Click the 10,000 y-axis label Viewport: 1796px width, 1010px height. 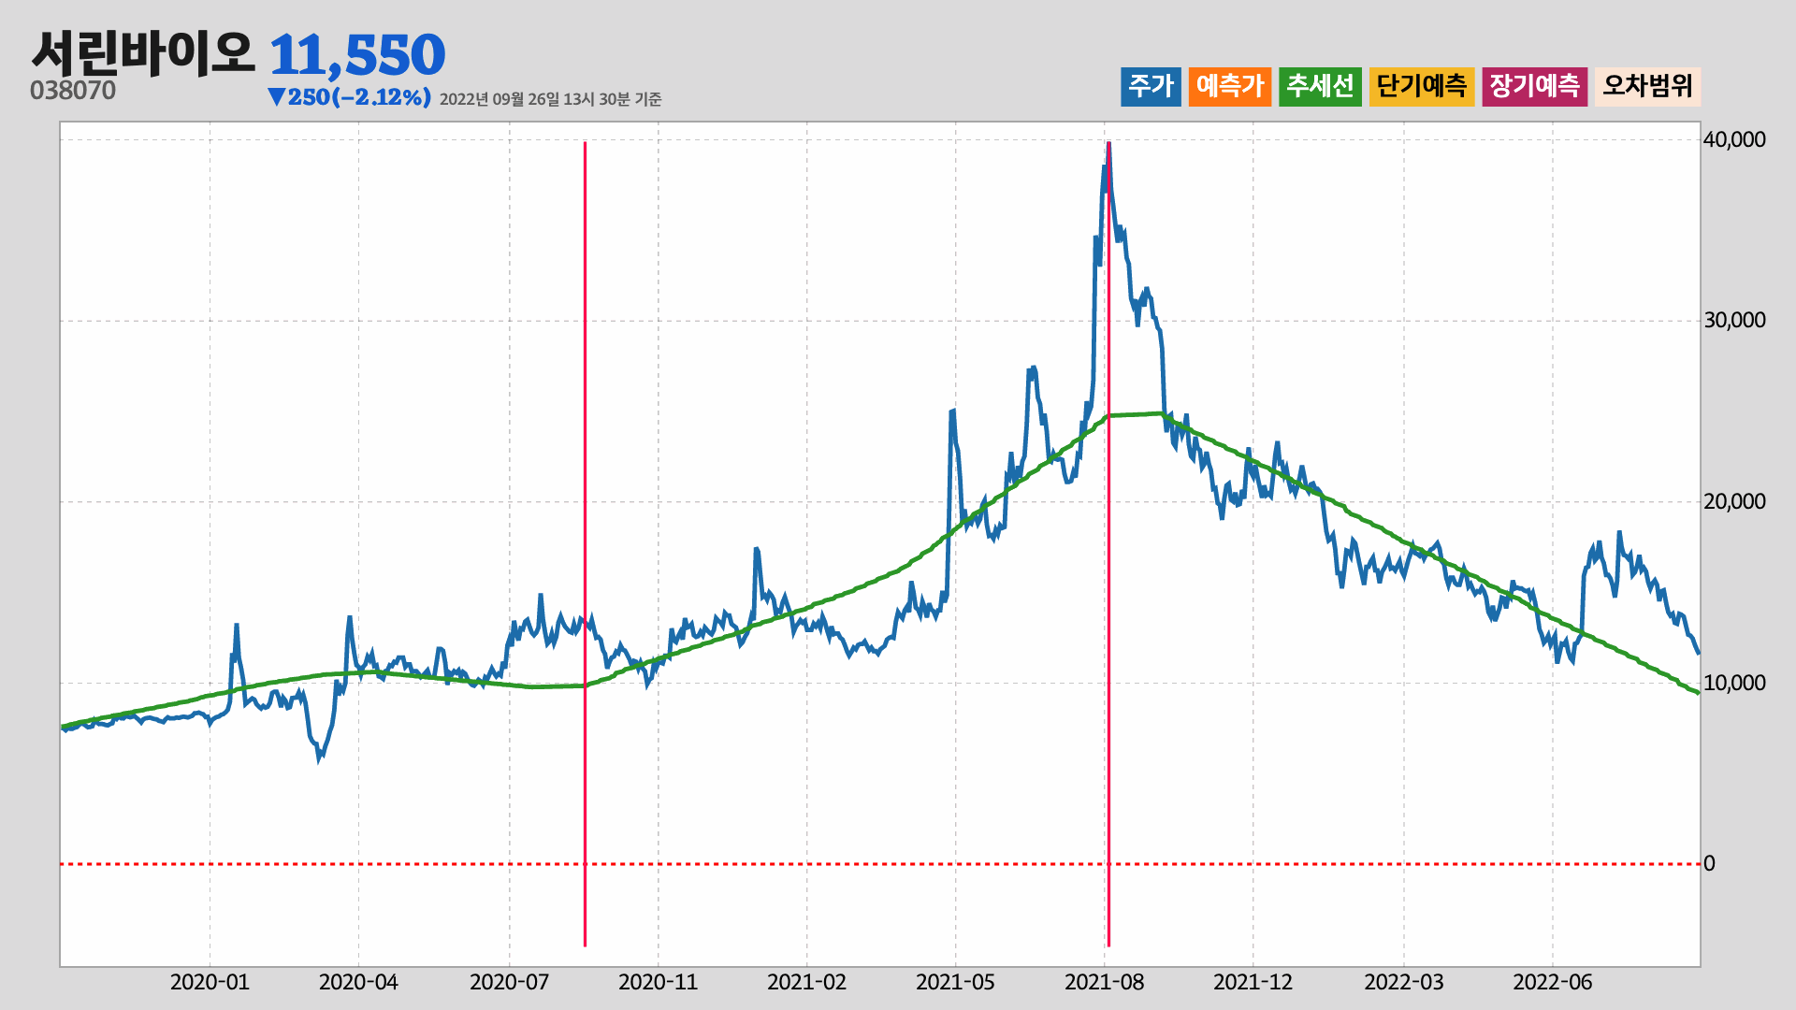pyautogui.click(x=1734, y=683)
